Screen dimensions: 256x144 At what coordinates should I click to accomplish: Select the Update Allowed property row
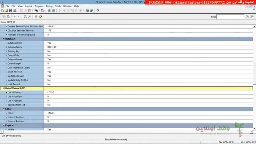126,76
